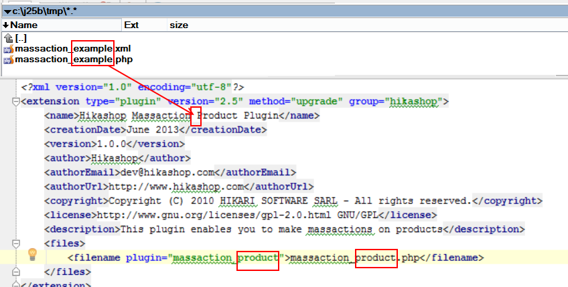The image size is (568, 287).
Task: Click the massaction_product.php filename text
Action: point(354,258)
